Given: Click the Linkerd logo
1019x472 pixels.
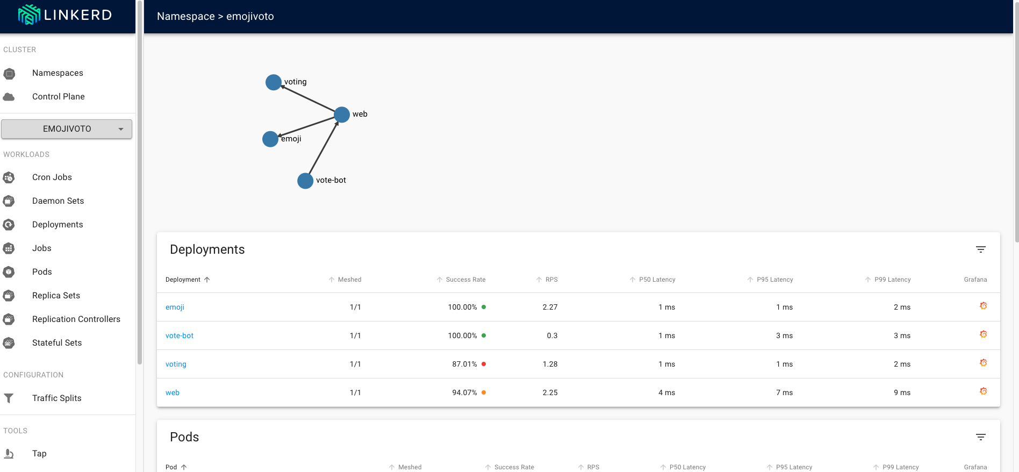Looking at the screenshot, I should point(65,15).
